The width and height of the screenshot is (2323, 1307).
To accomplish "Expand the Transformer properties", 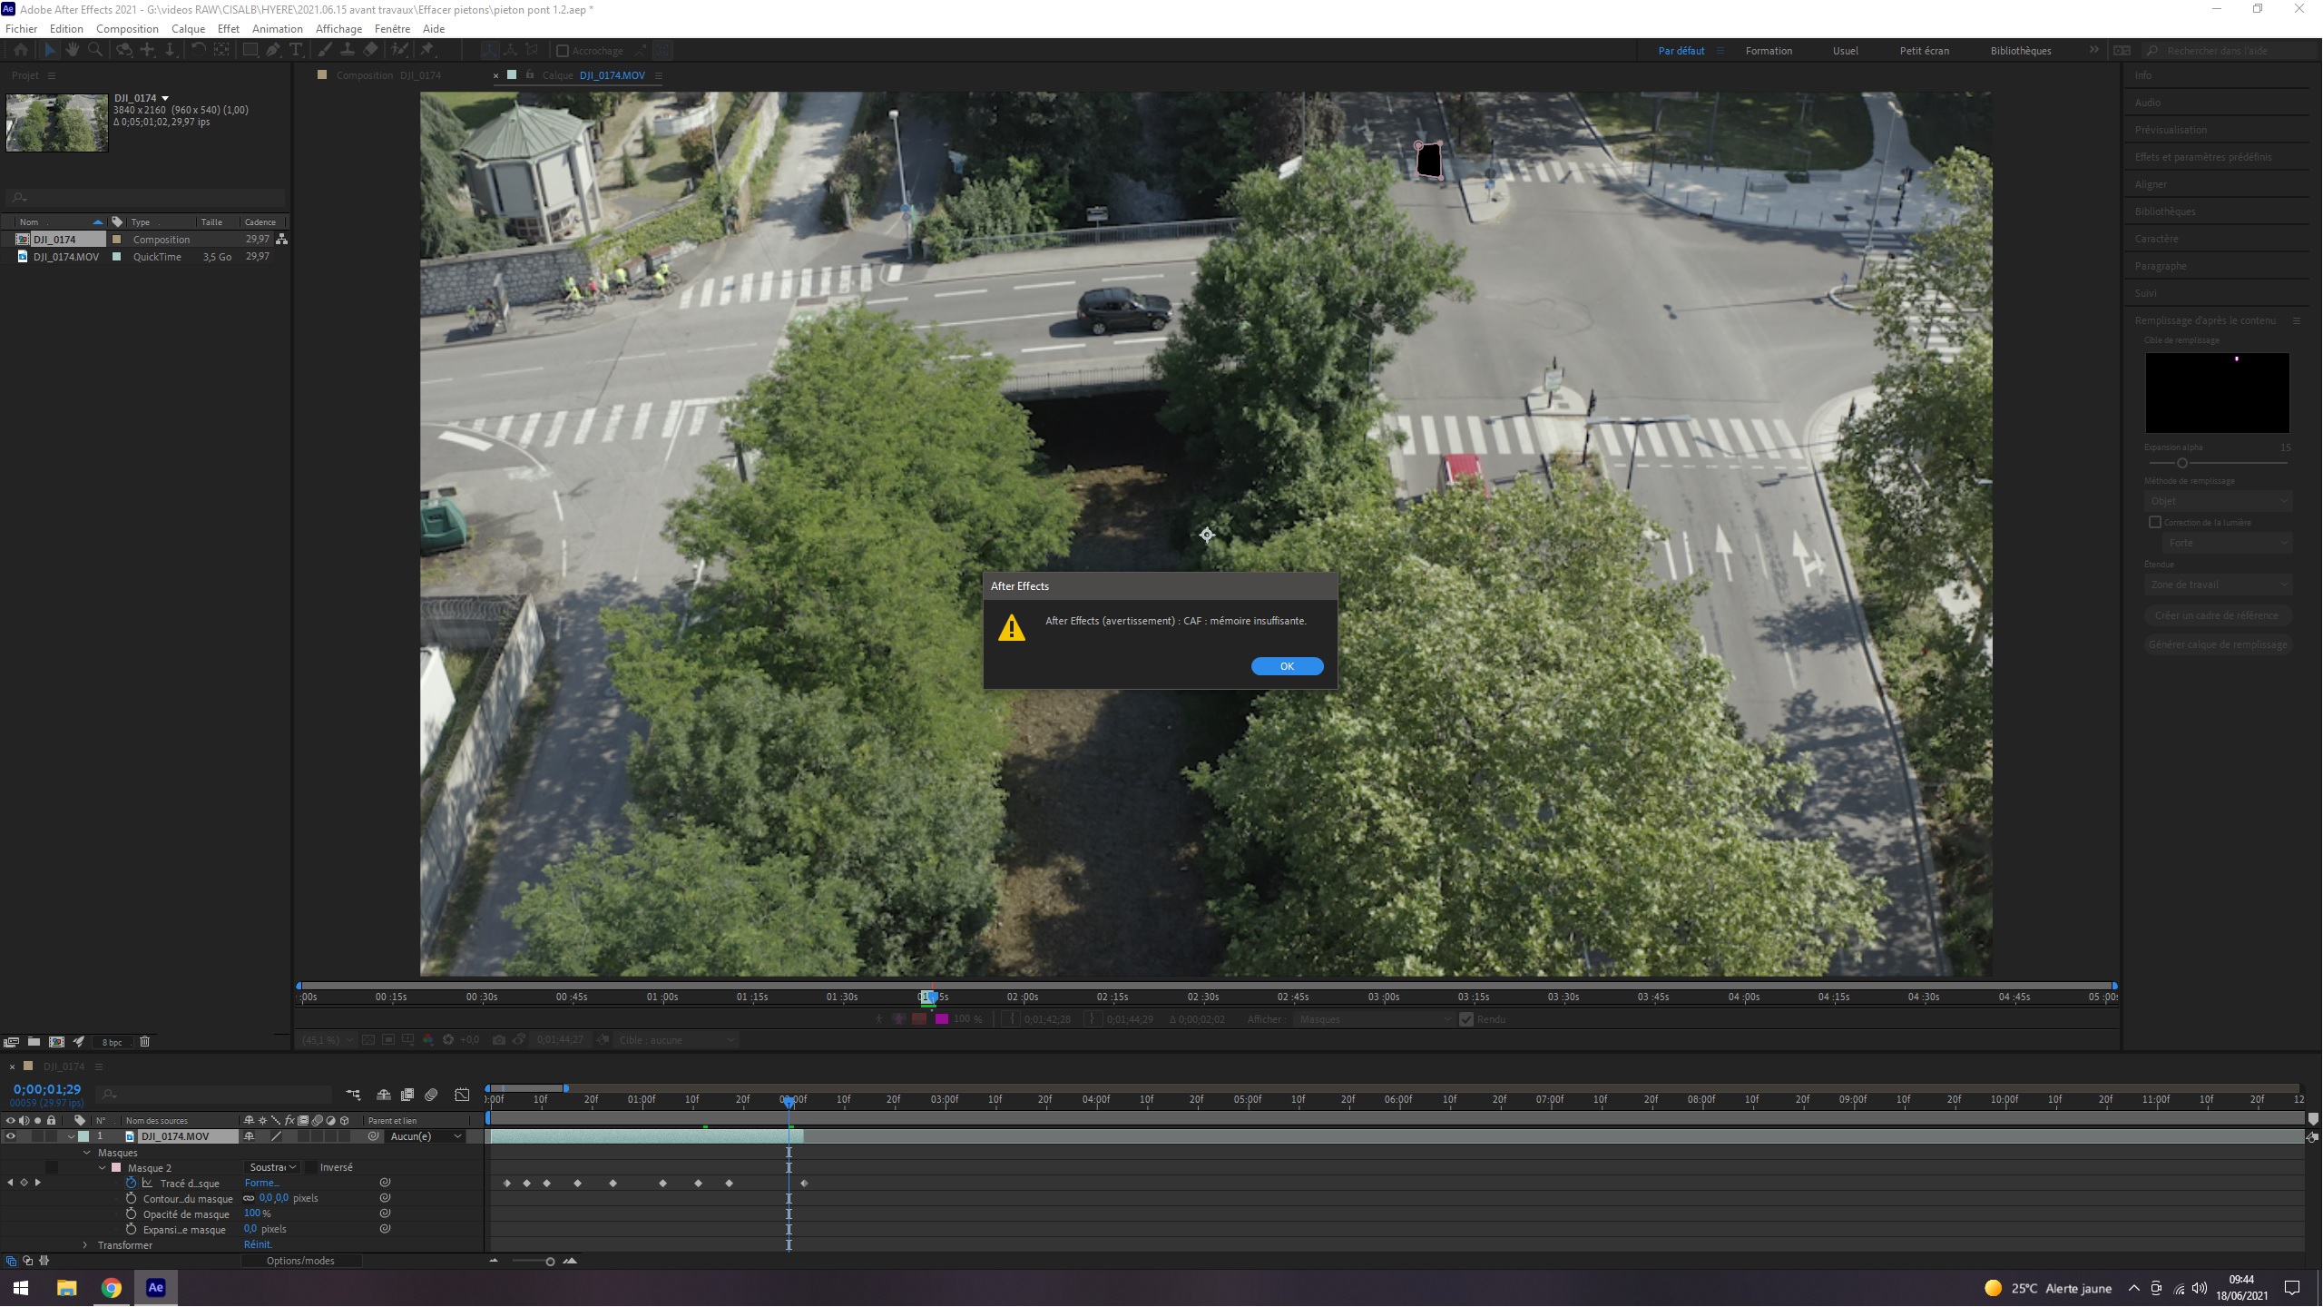I will (85, 1245).
